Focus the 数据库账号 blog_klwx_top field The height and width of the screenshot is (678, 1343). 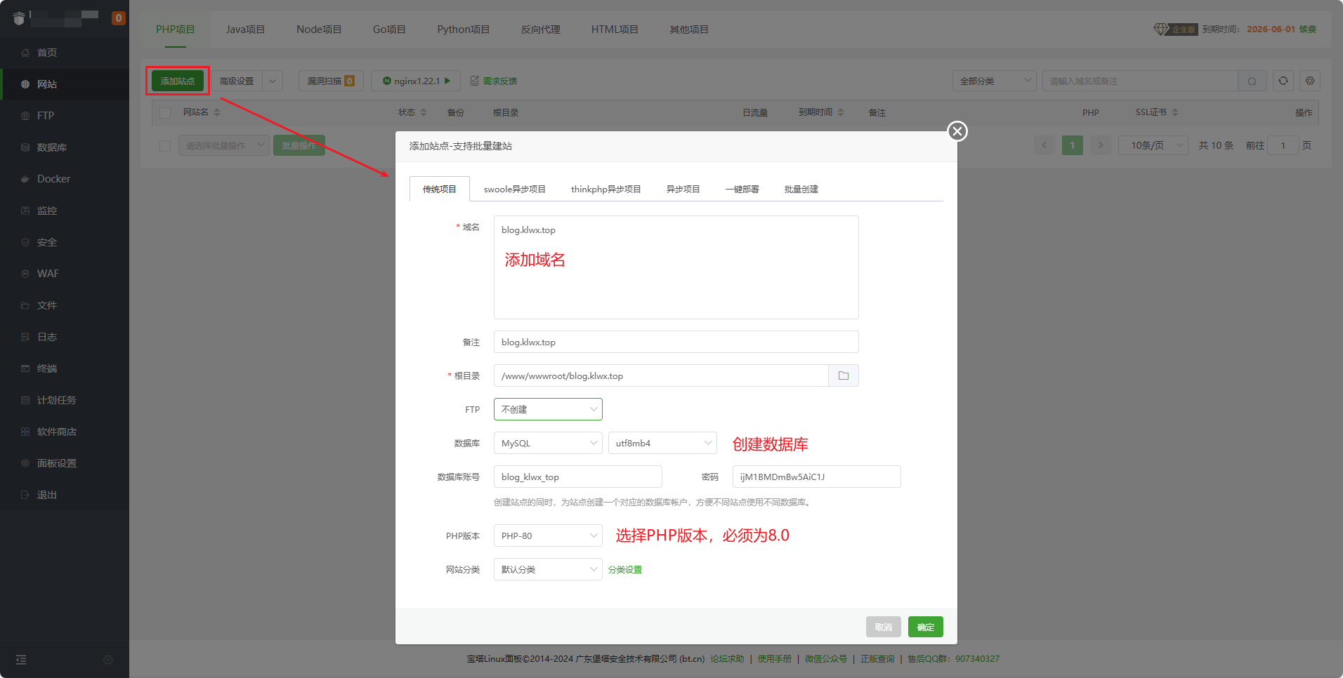pos(578,477)
